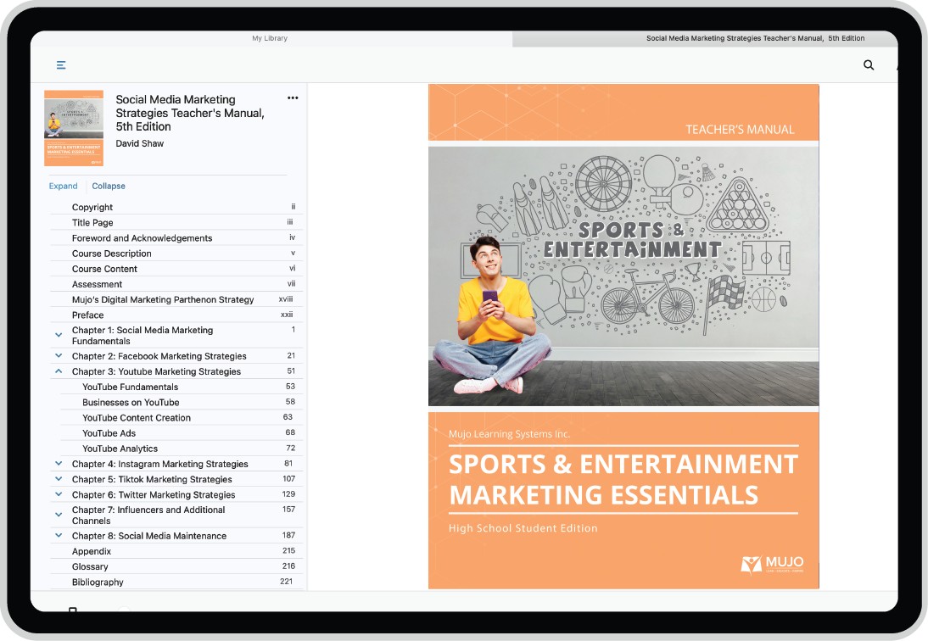Expand Chapter 6 Twitter Marketing Strategies chevron

click(x=59, y=493)
